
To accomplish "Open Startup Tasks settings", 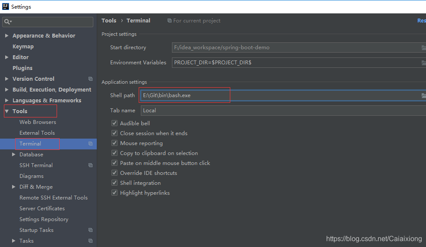I will (36, 230).
